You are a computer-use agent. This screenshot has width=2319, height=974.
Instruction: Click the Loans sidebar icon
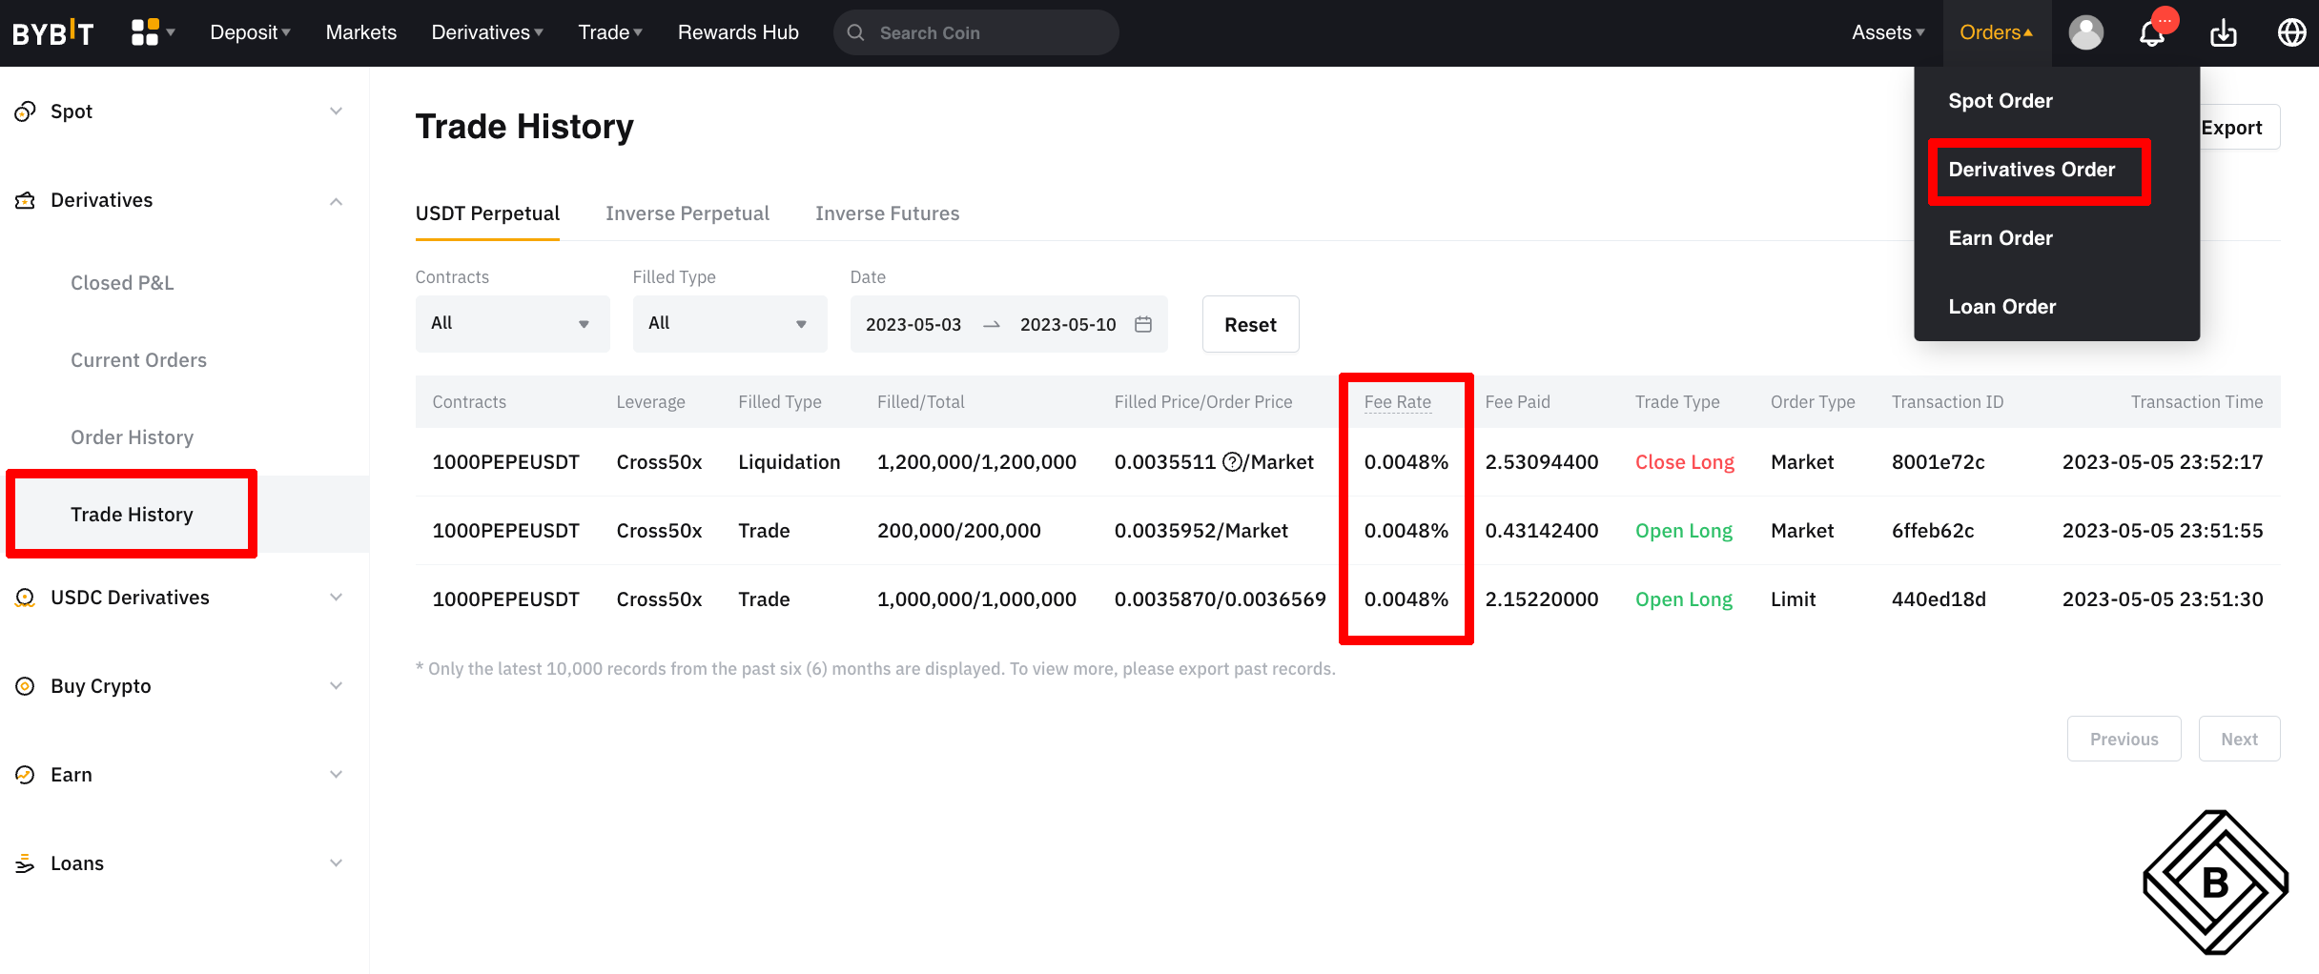pos(26,863)
